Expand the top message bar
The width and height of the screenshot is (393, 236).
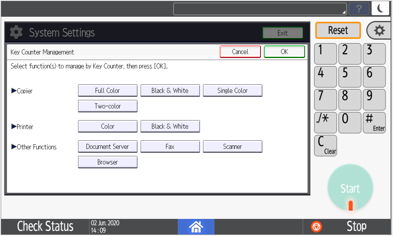[260, 9]
